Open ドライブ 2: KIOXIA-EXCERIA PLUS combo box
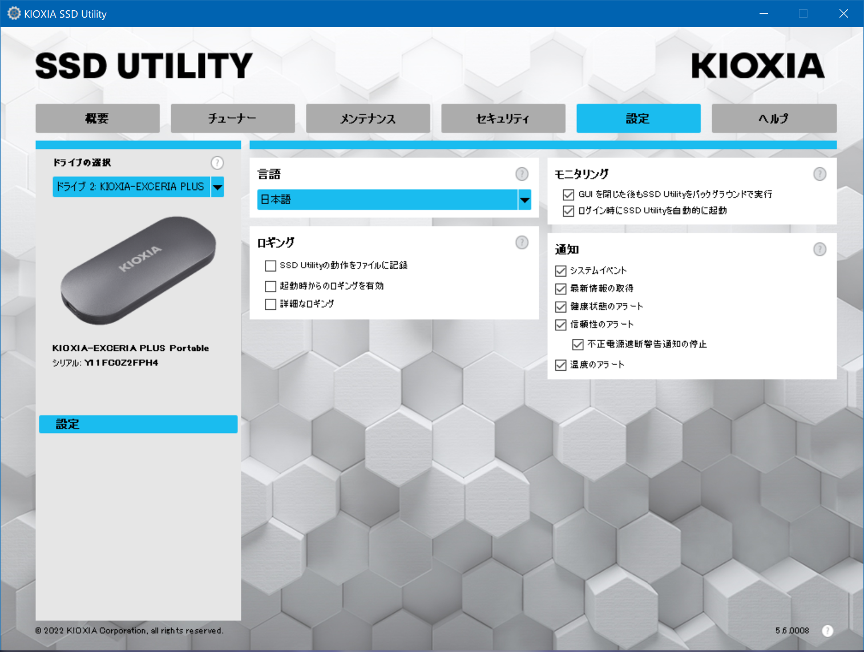The height and width of the screenshot is (652, 864). [x=138, y=187]
